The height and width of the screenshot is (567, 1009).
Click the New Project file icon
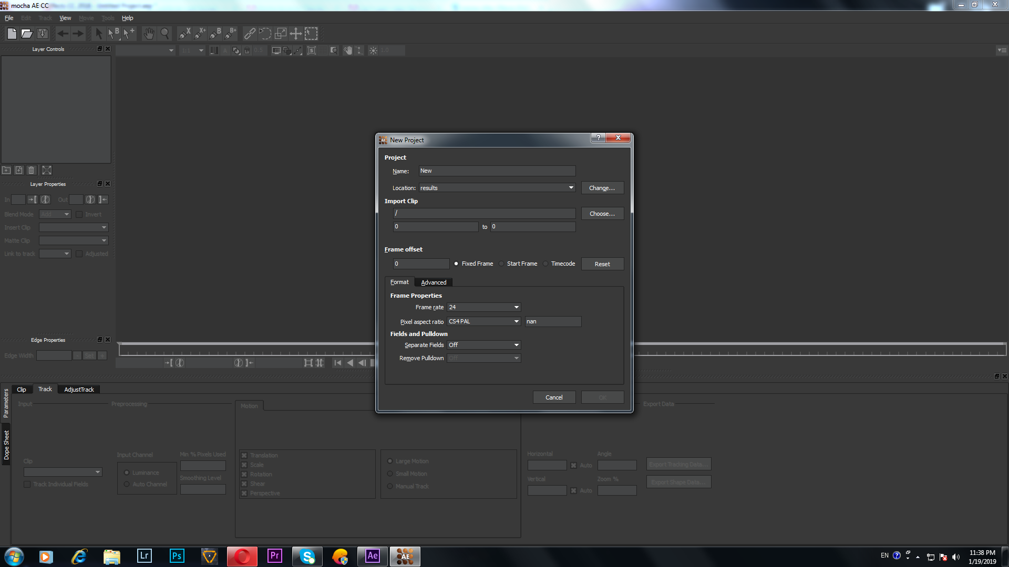12,34
